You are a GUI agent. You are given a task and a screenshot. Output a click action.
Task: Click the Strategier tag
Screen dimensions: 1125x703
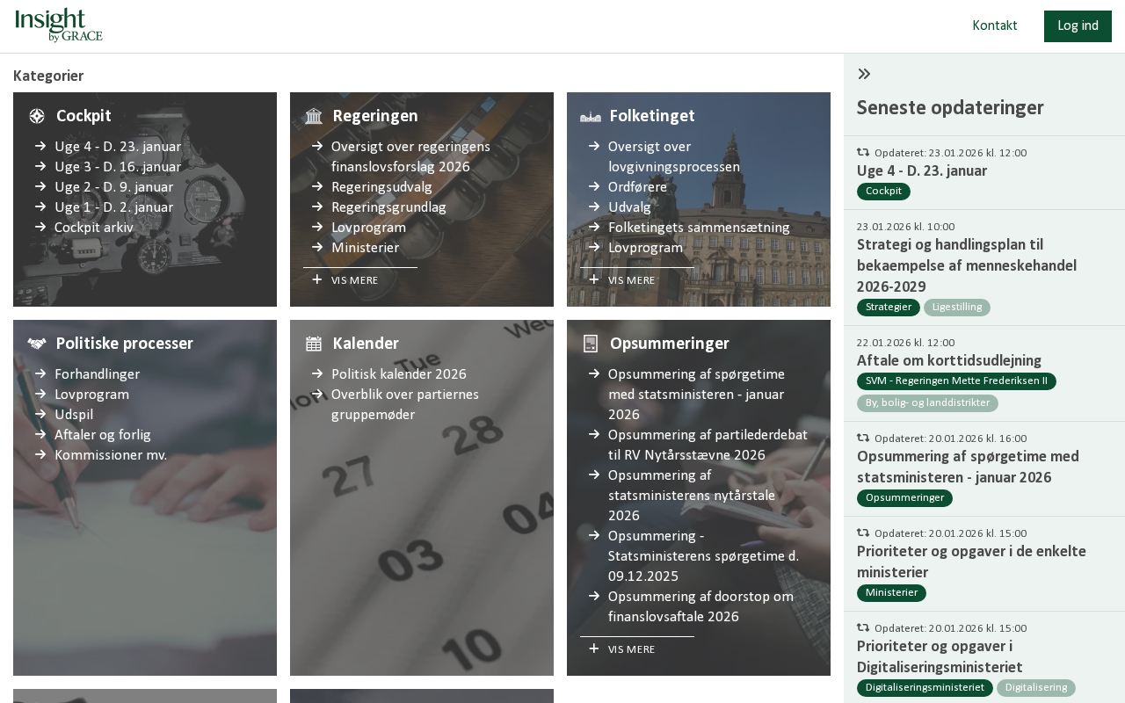click(x=889, y=308)
